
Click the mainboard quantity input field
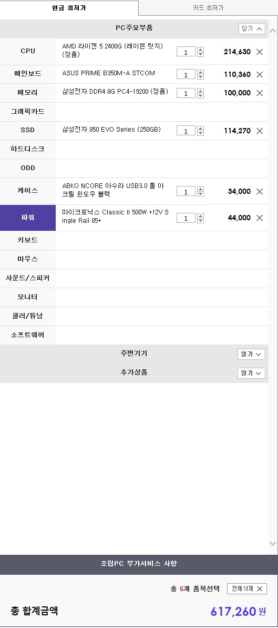click(x=186, y=74)
